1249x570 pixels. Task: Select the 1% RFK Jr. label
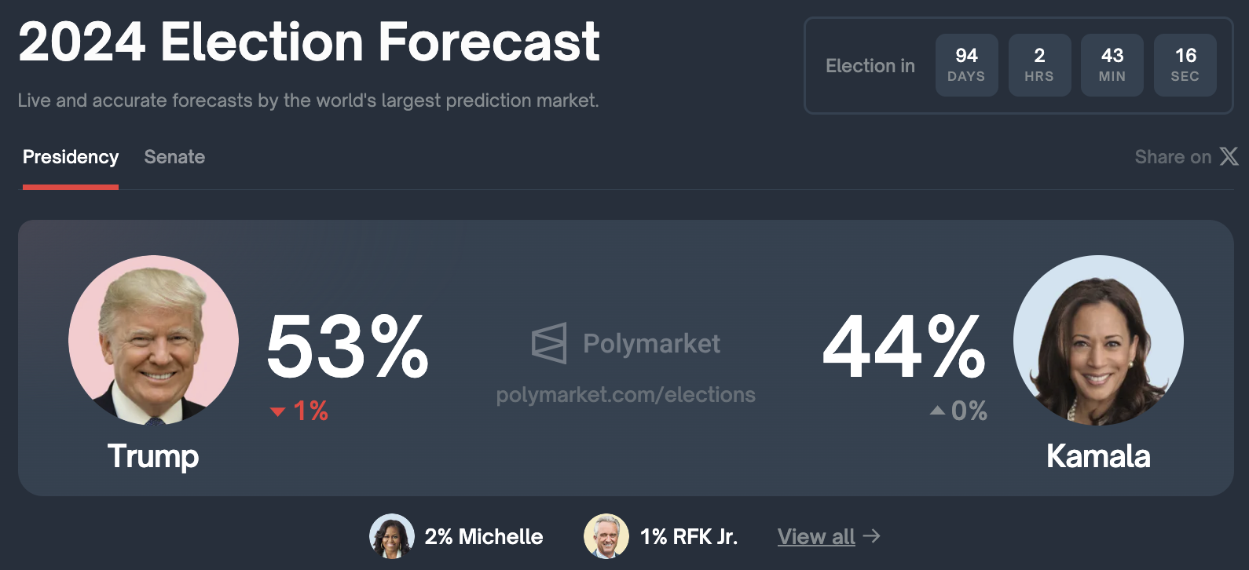click(x=689, y=536)
